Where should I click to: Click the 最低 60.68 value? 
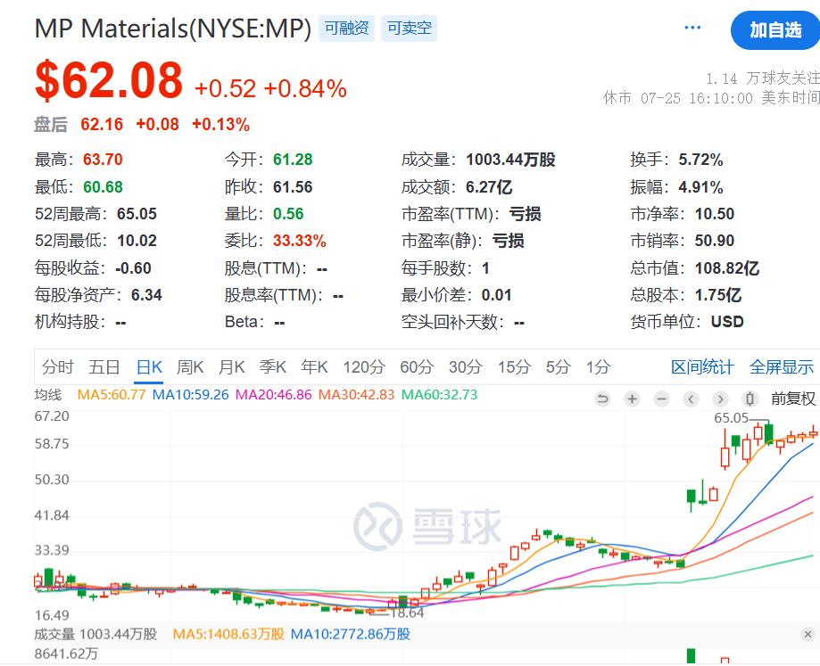[x=103, y=186]
